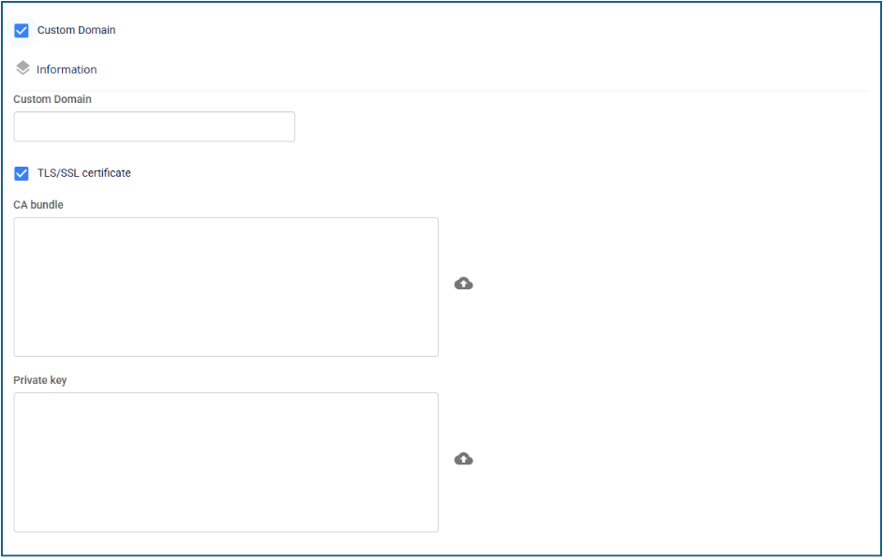883x559 pixels.
Task: Click inside the CA bundle text area
Action: pos(226,287)
